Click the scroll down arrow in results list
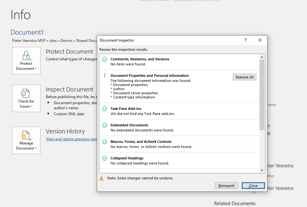Image resolution: width=307 pixels, height=207 pixels. point(262,170)
